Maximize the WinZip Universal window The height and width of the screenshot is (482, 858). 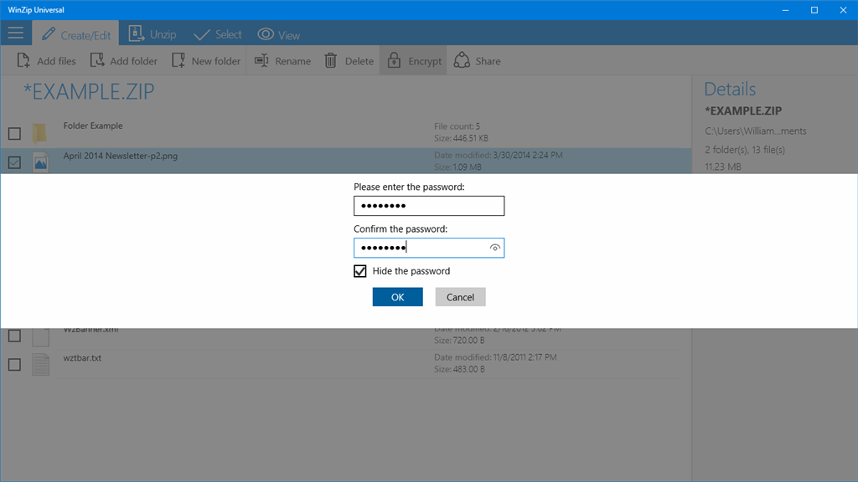coord(814,10)
